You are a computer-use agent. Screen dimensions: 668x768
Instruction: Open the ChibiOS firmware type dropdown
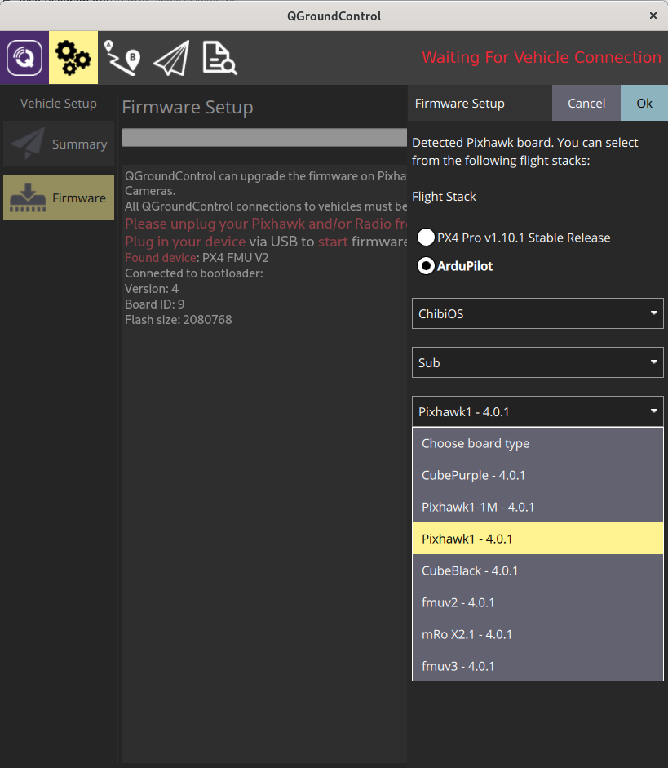coord(537,313)
